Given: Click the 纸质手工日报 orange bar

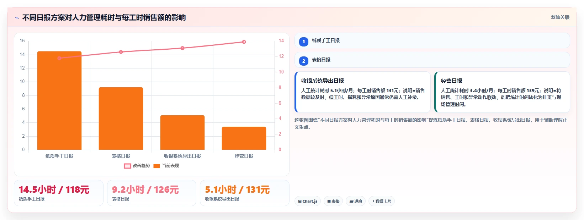Looking at the screenshot, I should click(59, 100).
